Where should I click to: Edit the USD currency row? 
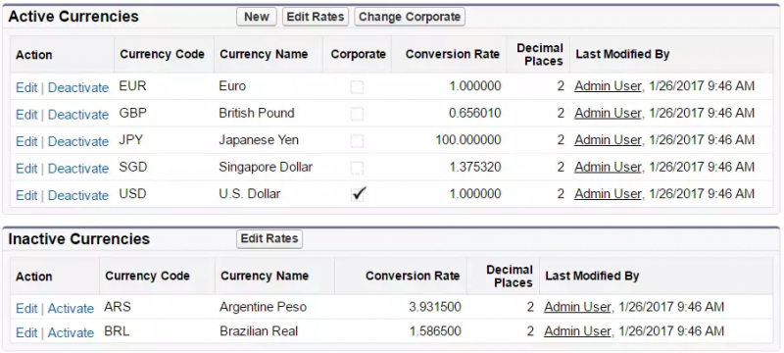pos(26,195)
